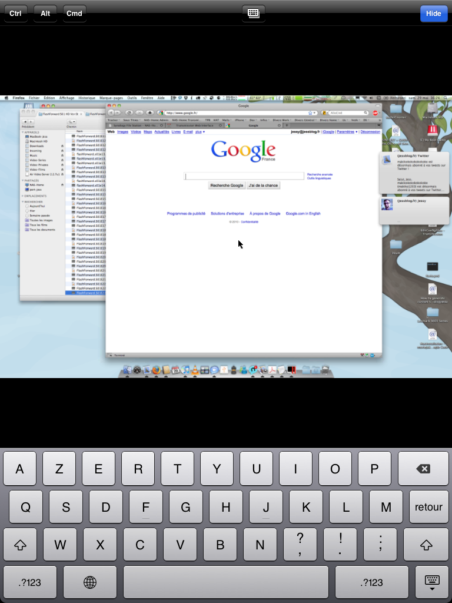Screen dimensions: 452x603
Task: Tap the globe language key
Action: point(90,582)
